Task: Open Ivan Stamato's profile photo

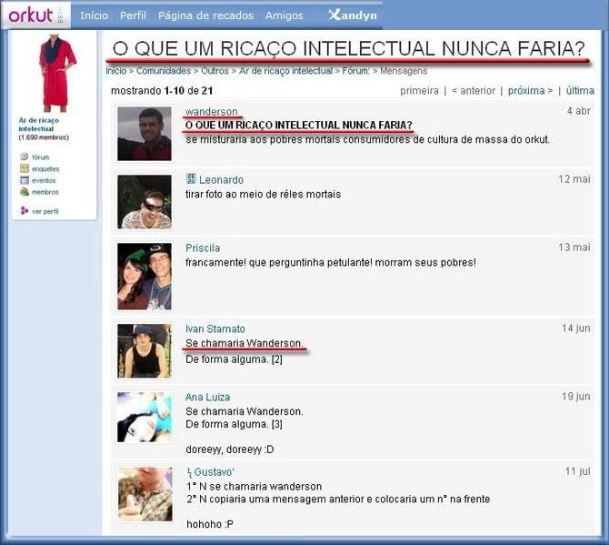Action: coord(144,350)
